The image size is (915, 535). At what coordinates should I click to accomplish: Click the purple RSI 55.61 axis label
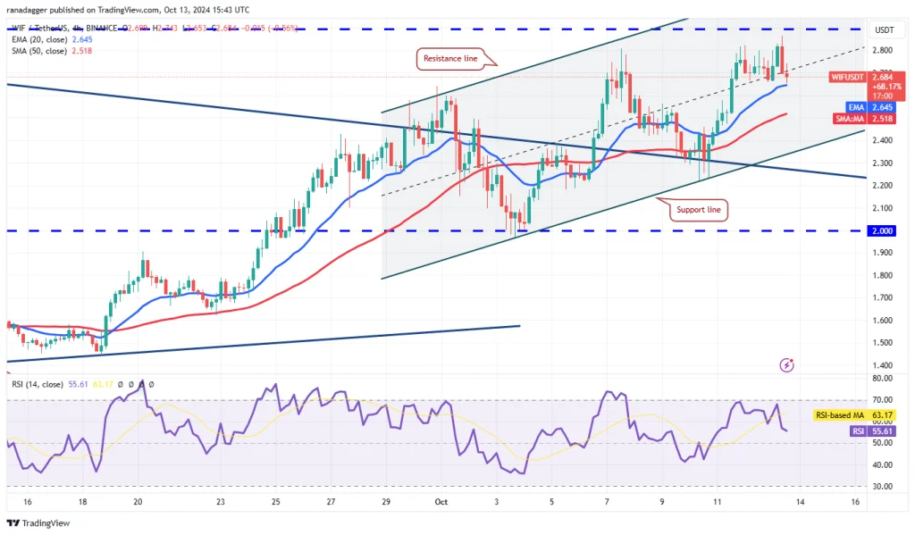[872, 431]
